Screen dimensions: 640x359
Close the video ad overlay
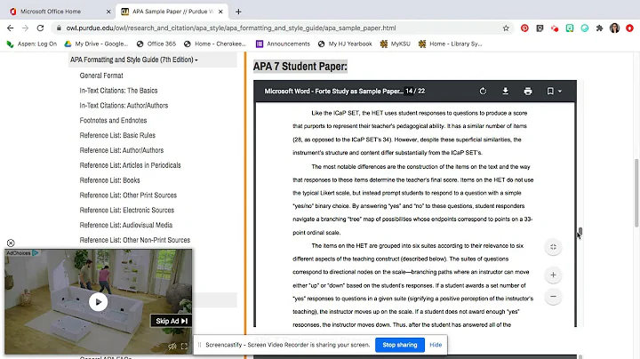(11, 243)
